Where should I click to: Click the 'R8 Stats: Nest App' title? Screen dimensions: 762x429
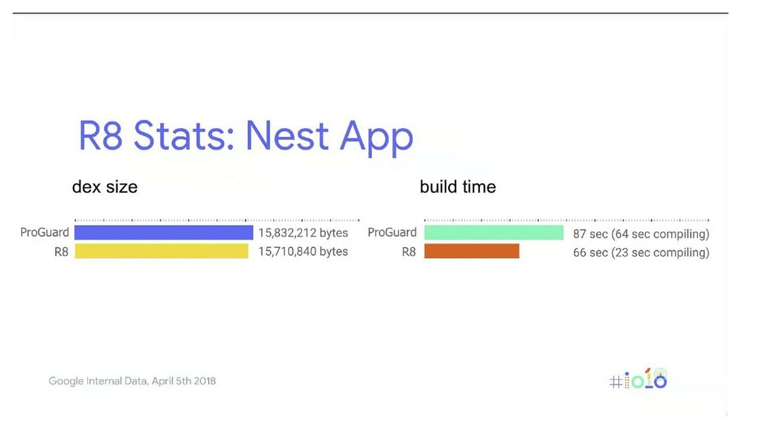246,137
